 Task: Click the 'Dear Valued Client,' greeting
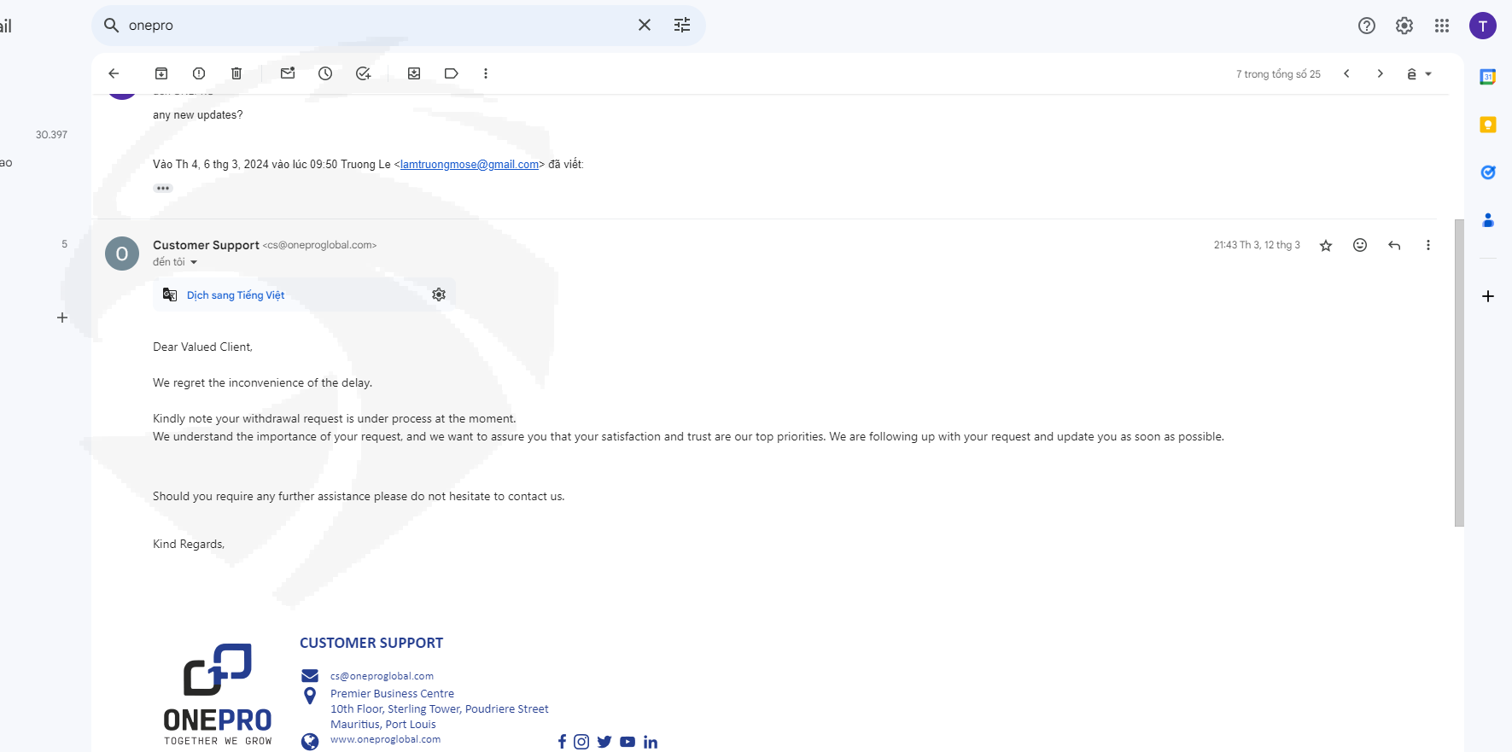(x=202, y=347)
